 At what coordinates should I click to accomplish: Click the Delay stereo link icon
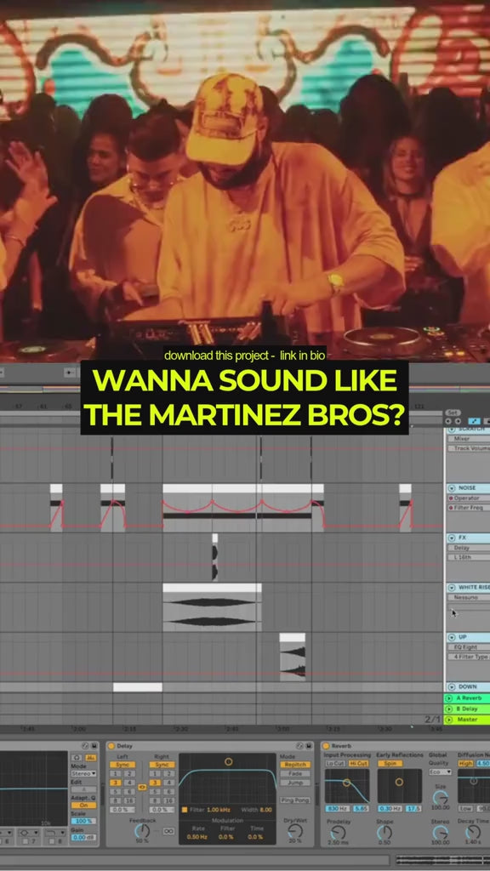click(x=141, y=787)
